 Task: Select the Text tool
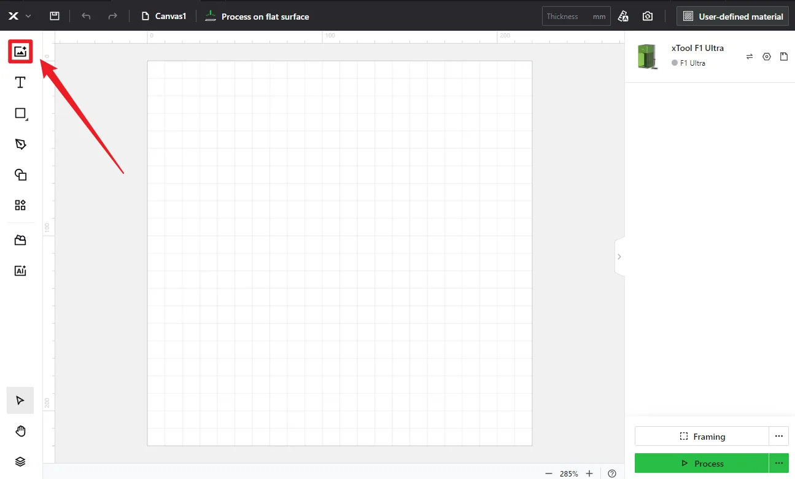pos(20,82)
